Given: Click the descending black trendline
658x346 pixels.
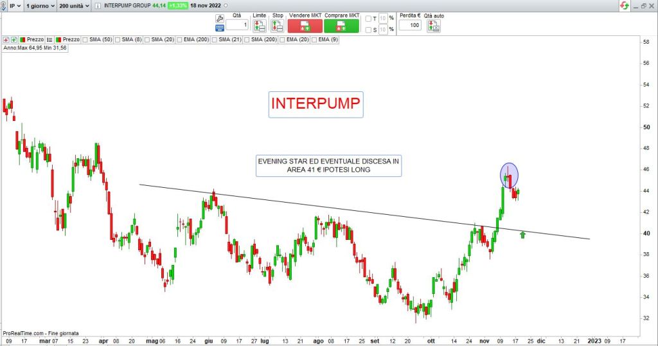Looking at the screenshot, I should point(364,212).
